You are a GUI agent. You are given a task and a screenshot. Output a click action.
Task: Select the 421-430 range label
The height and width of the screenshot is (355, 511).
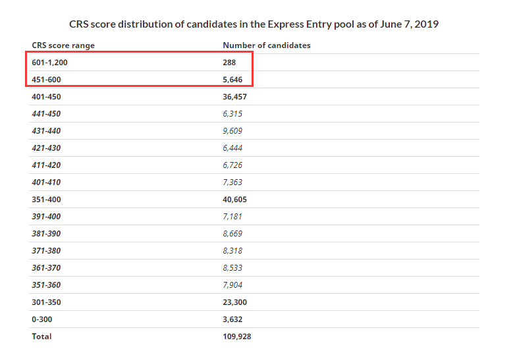click(46, 148)
